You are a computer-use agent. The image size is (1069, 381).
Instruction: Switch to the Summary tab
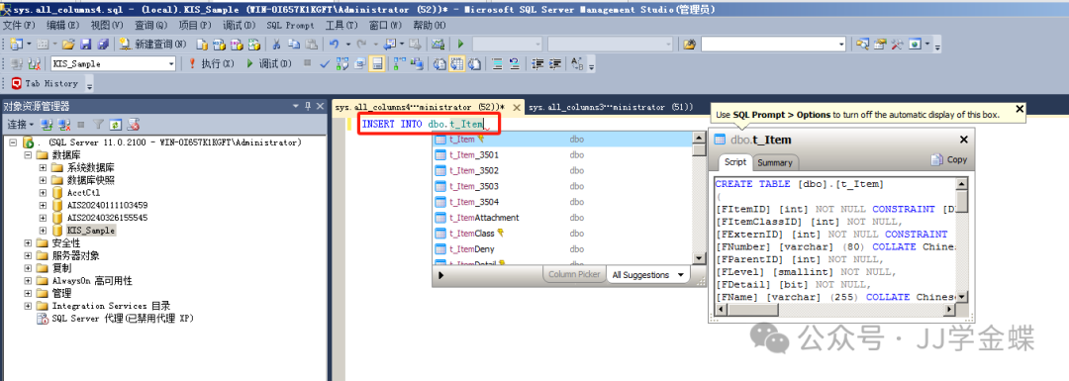775,162
